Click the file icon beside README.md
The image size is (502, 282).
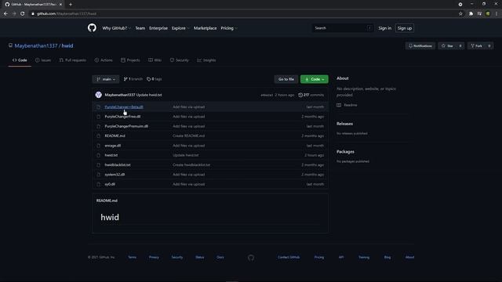98,136
